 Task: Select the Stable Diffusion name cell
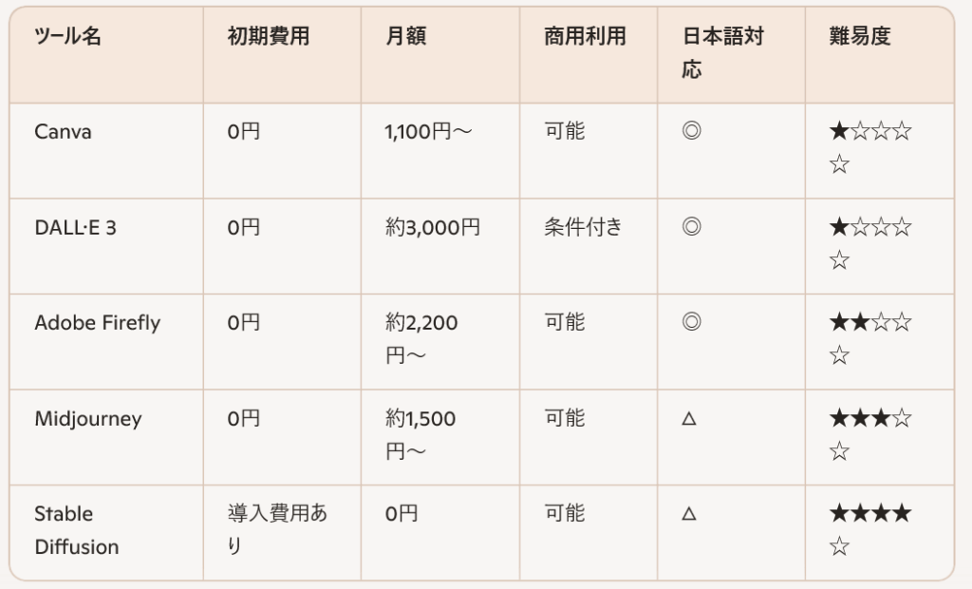[x=76, y=530]
